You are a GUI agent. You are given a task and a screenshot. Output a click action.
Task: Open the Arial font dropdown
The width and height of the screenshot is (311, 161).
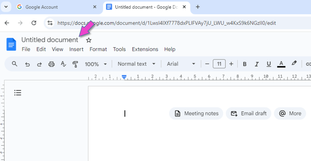click(x=181, y=64)
